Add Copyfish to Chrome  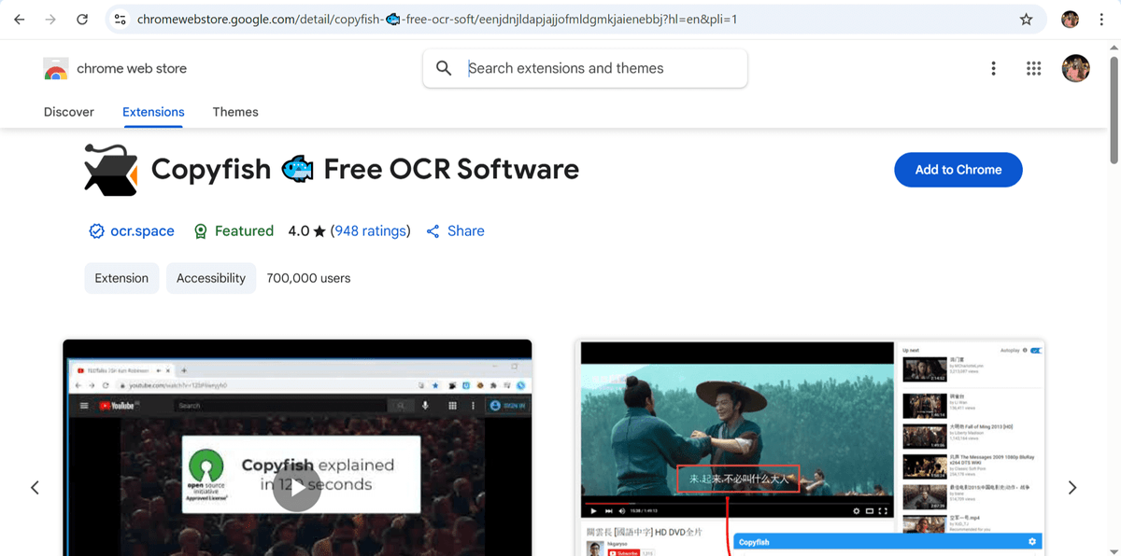[958, 170]
